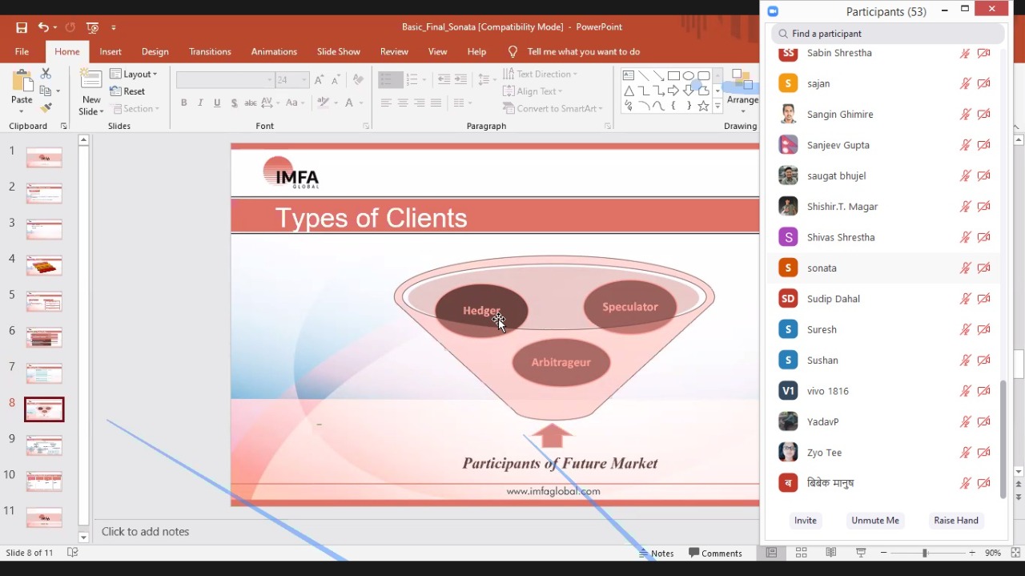Expand the shapes gallery More arrow
The width and height of the screenshot is (1025, 576).
717,107
